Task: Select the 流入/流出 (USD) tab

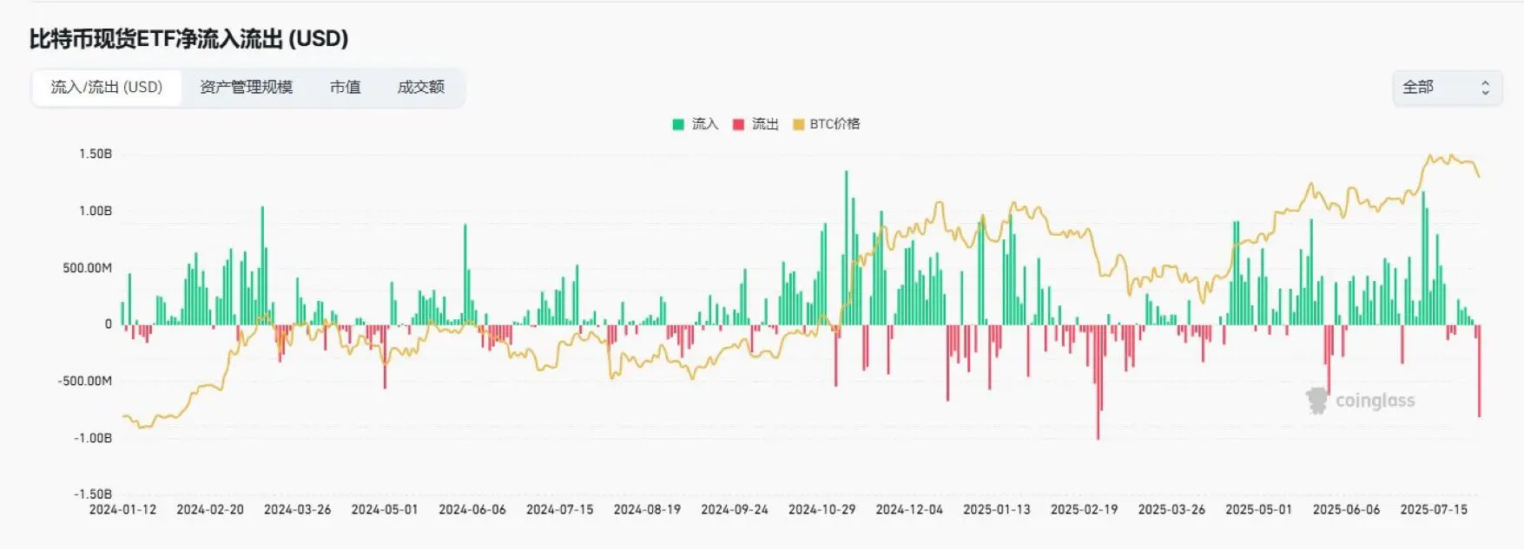Action: click(107, 88)
